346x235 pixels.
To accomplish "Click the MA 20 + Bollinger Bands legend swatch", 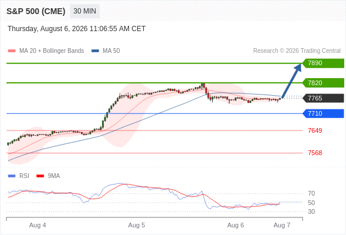I will coord(12,51).
